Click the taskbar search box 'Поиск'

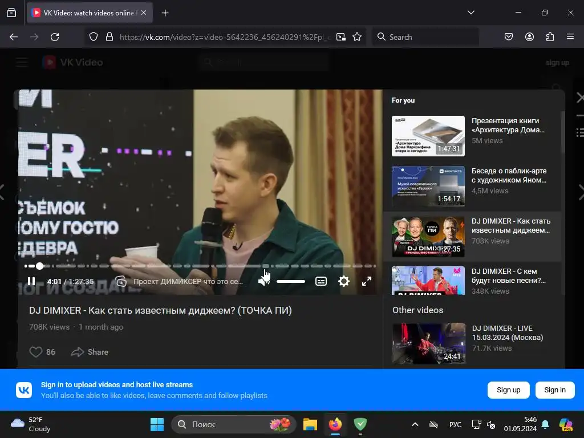(x=233, y=424)
